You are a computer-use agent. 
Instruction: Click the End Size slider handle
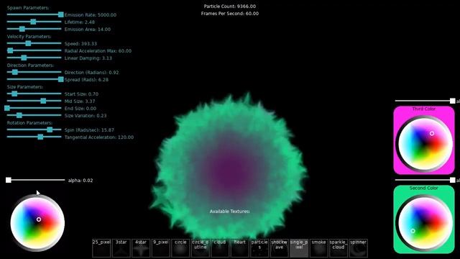[x=7, y=108]
